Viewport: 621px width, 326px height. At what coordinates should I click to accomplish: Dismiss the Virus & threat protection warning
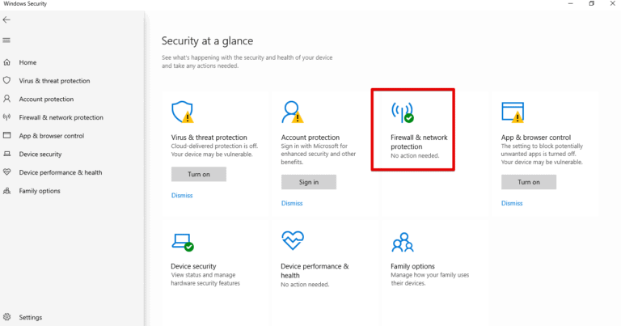182,195
